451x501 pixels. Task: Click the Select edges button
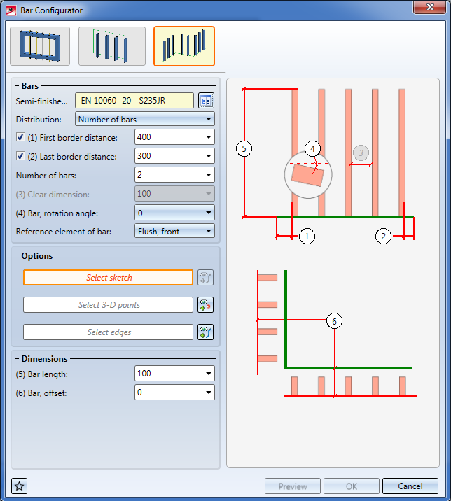(108, 332)
